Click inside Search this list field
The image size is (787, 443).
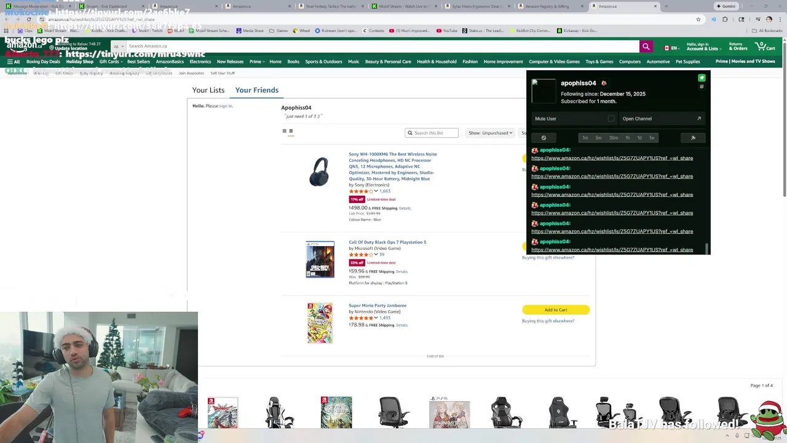tap(432, 133)
